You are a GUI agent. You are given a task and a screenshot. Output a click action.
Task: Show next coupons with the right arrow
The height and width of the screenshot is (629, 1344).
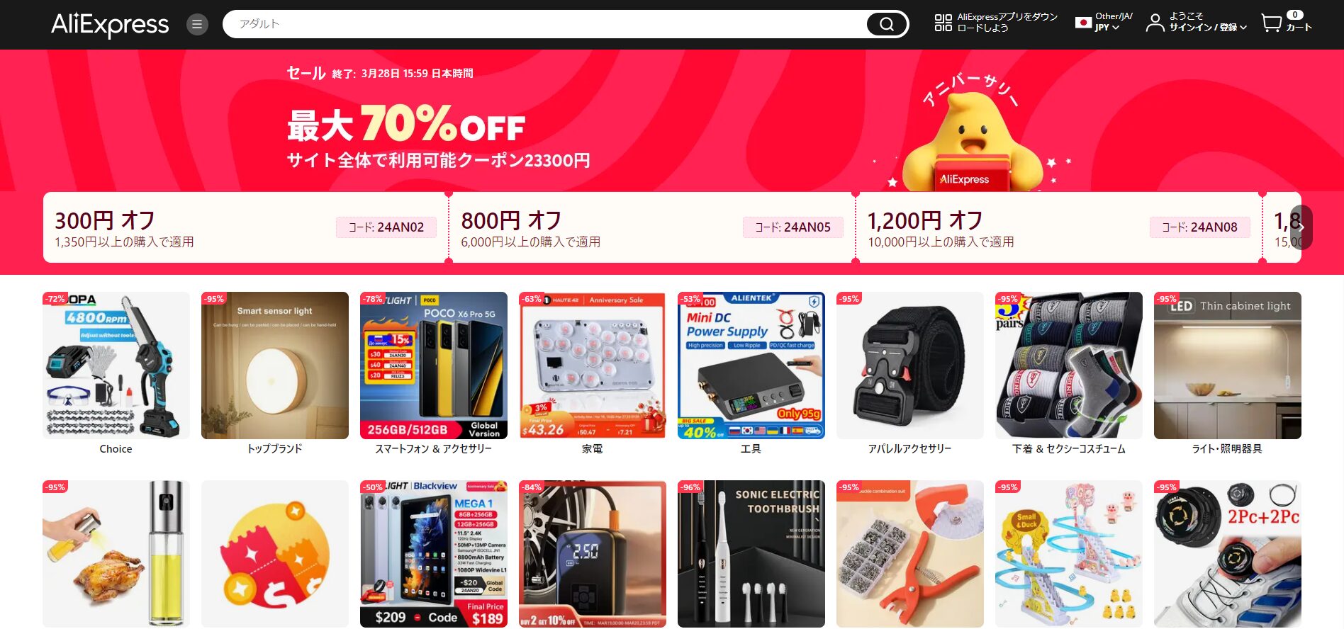pyautogui.click(x=1301, y=227)
